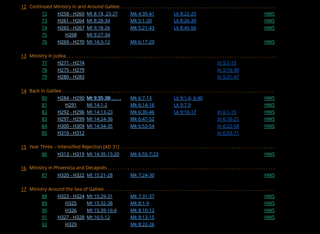Click section 16 number link
This screenshot has height=234, width=320.
click(x=23, y=168)
